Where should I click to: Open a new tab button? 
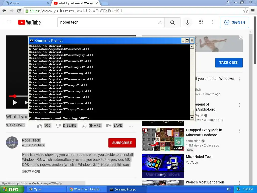(x=104, y=3)
